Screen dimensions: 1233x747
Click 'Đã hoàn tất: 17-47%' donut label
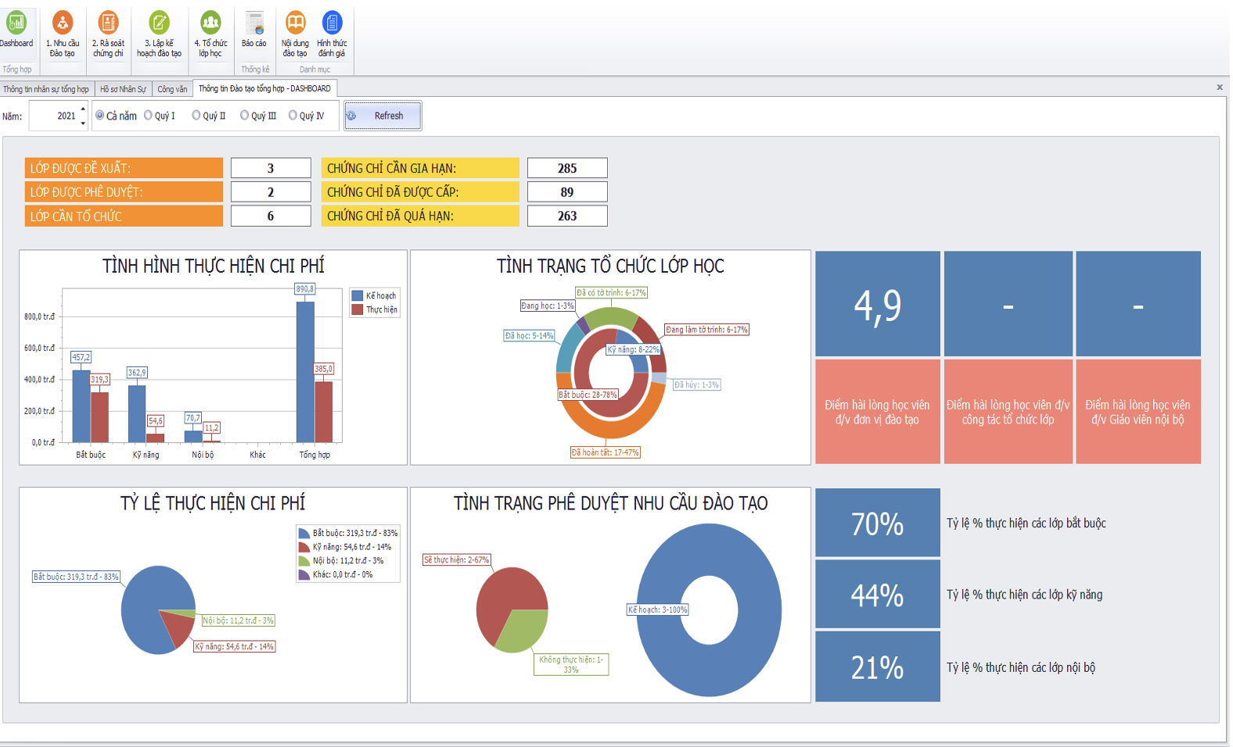[x=606, y=452]
